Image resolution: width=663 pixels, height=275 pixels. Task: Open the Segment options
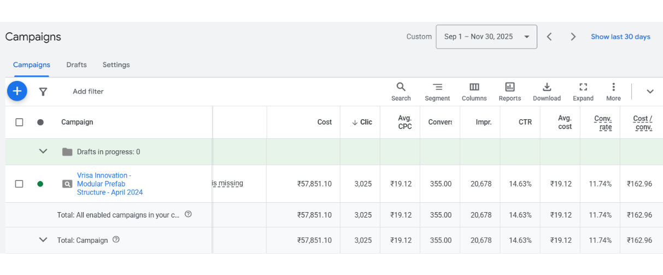[x=437, y=91]
